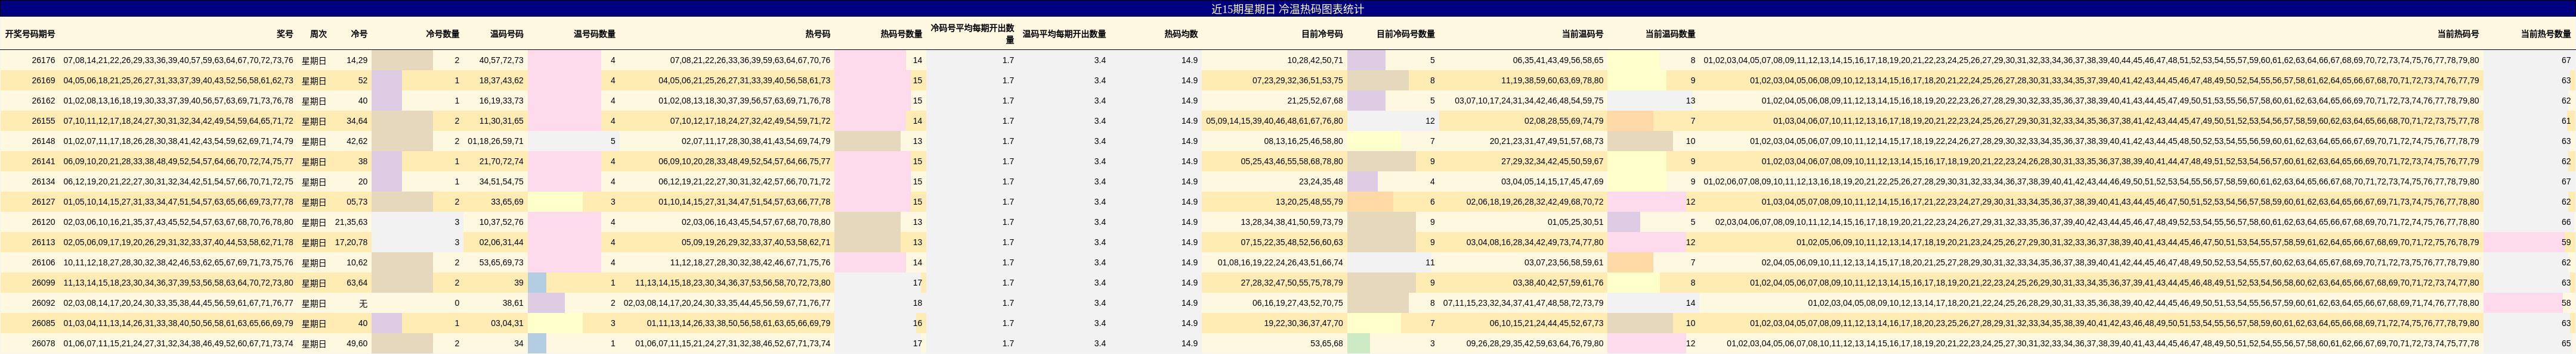The height and width of the screenshot is (354, 2576).
Task: Click cold number cell 34,64
Action: click(x=357, y=121)
